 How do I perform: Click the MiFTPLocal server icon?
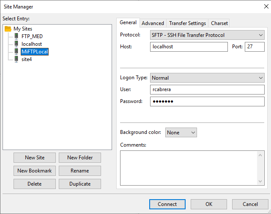(16, 52)
